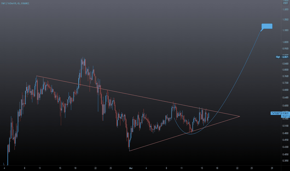Click the 29 date label on the time axis
Viewport: 290px width, 171px height.
(272, 168)
